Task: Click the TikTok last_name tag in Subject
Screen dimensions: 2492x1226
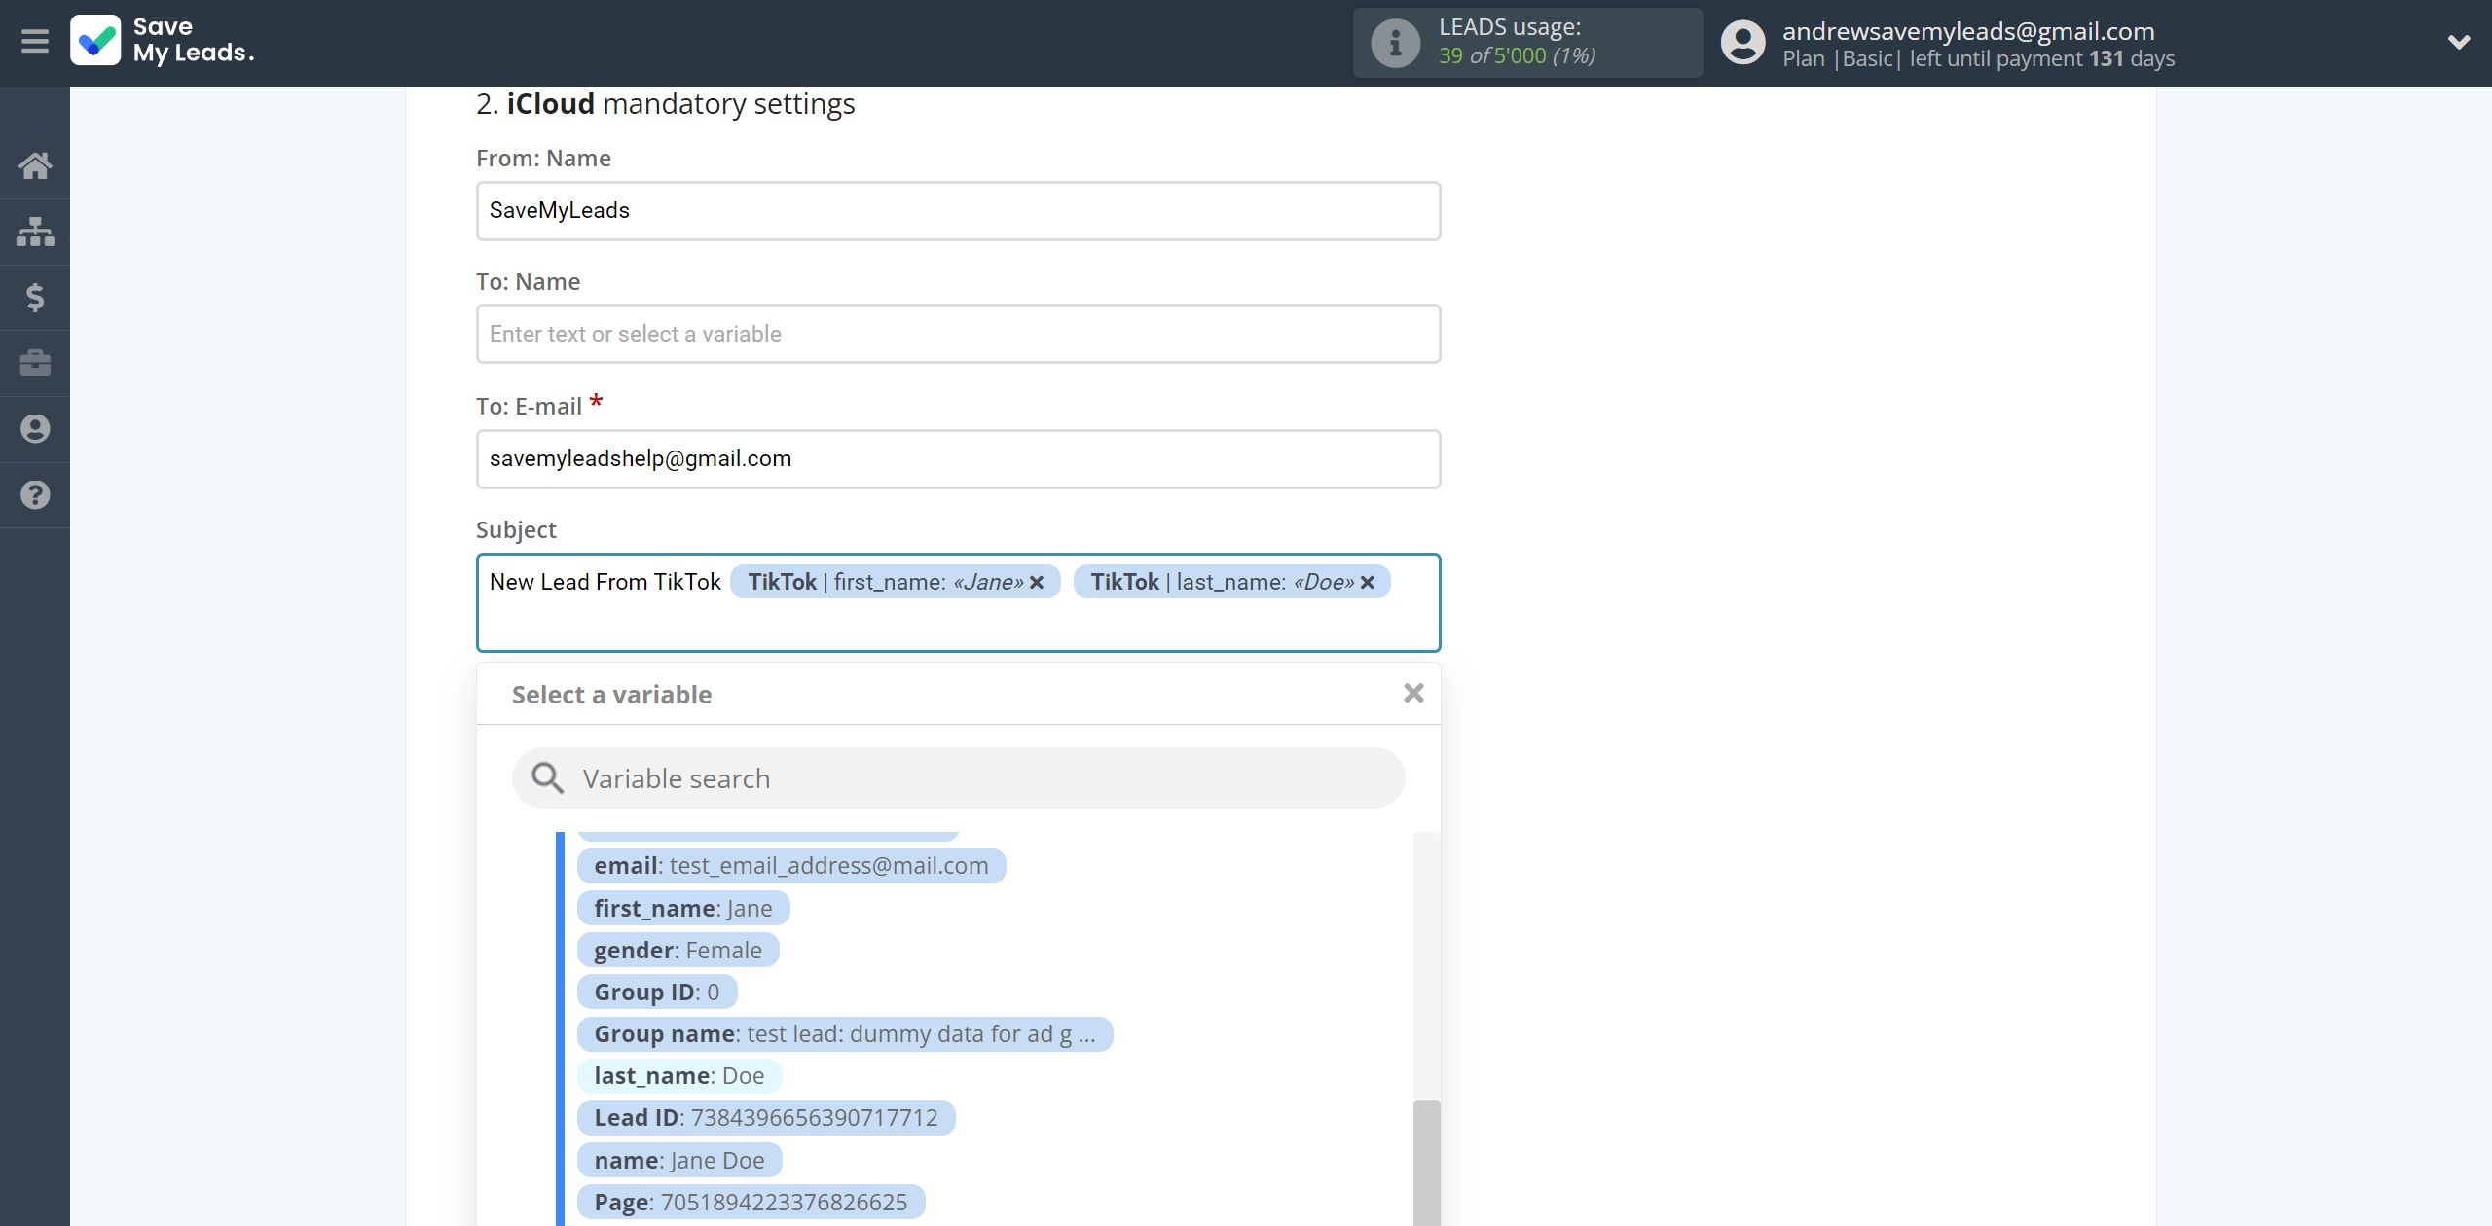Action: (x=1231, y=582)
